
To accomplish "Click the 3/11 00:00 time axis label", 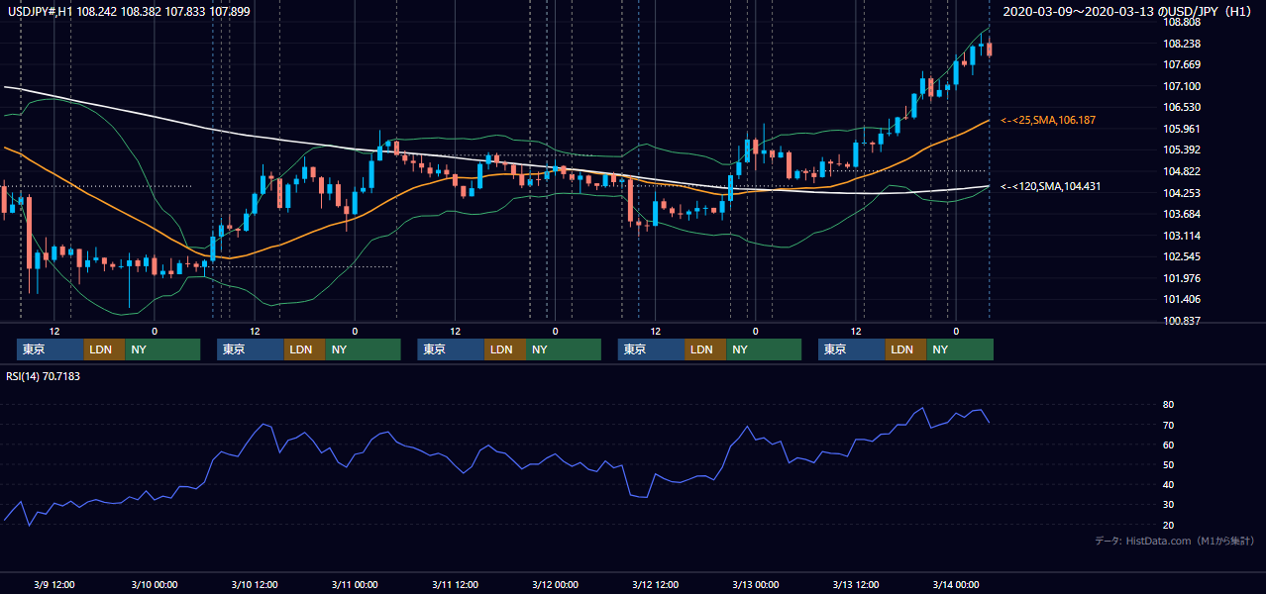I will click(x=355, y=584).
